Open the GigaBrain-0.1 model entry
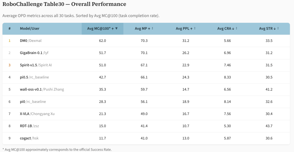The image size is (294, 152). (x=31, y=53)
